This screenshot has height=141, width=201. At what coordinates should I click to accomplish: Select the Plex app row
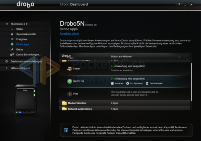pos(124,94)
